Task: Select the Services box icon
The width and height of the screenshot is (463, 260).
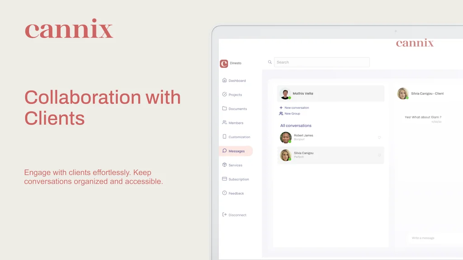Action: 224,165
